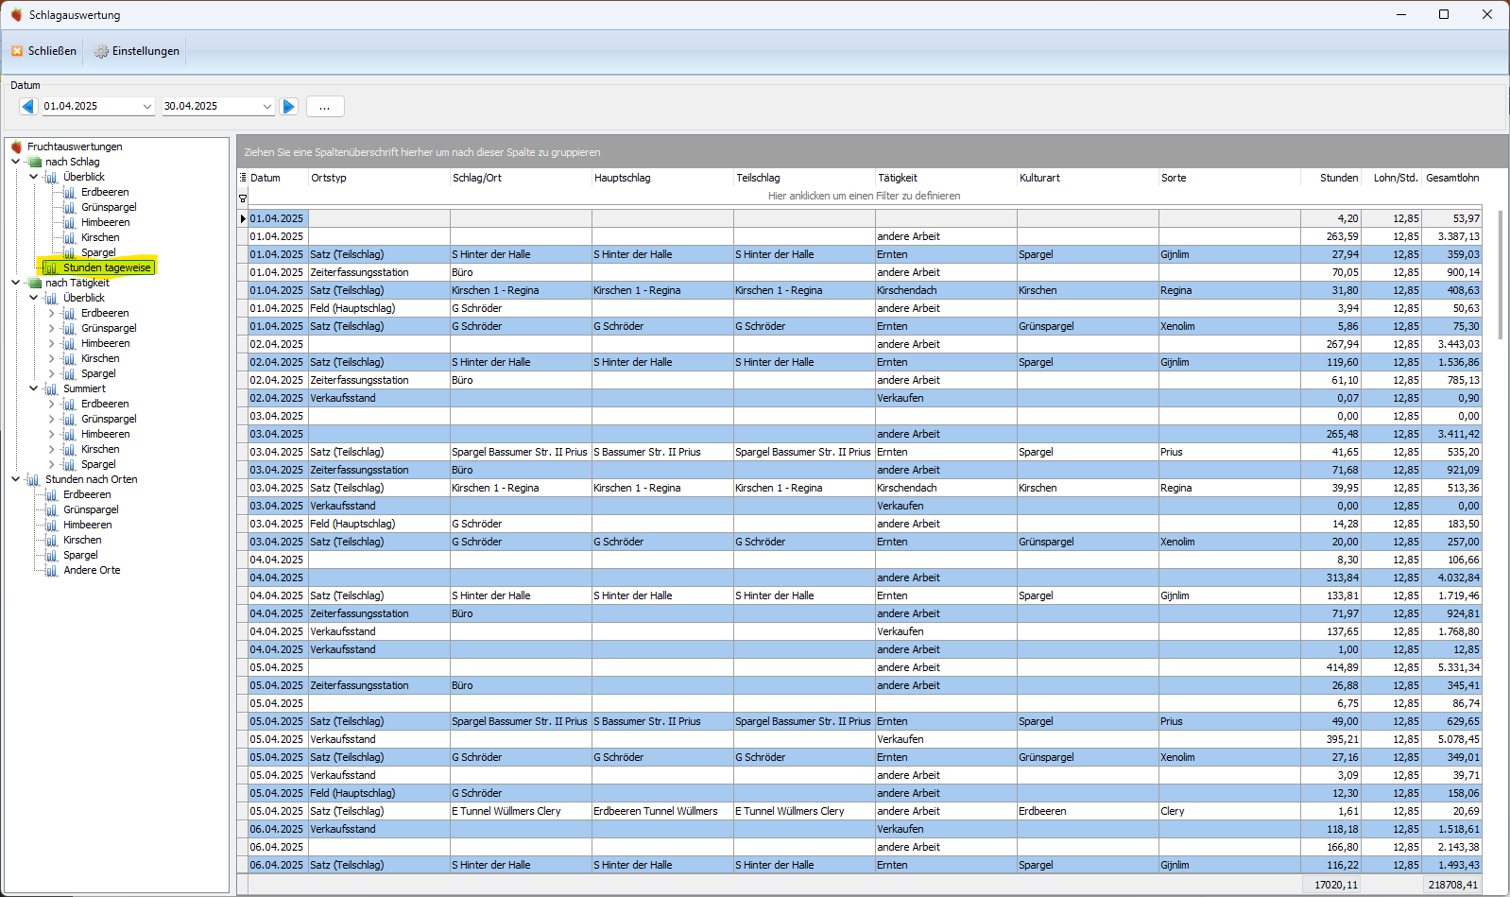Viewport: 1510px width, 897px height.
Task: Click Spargel chart icon under nach Schlag
Action: point(70,252)
